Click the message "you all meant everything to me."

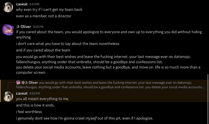43,99
